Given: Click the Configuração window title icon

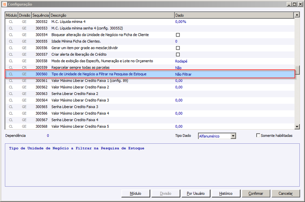Looking at the screenshot, I should [5, 4].
